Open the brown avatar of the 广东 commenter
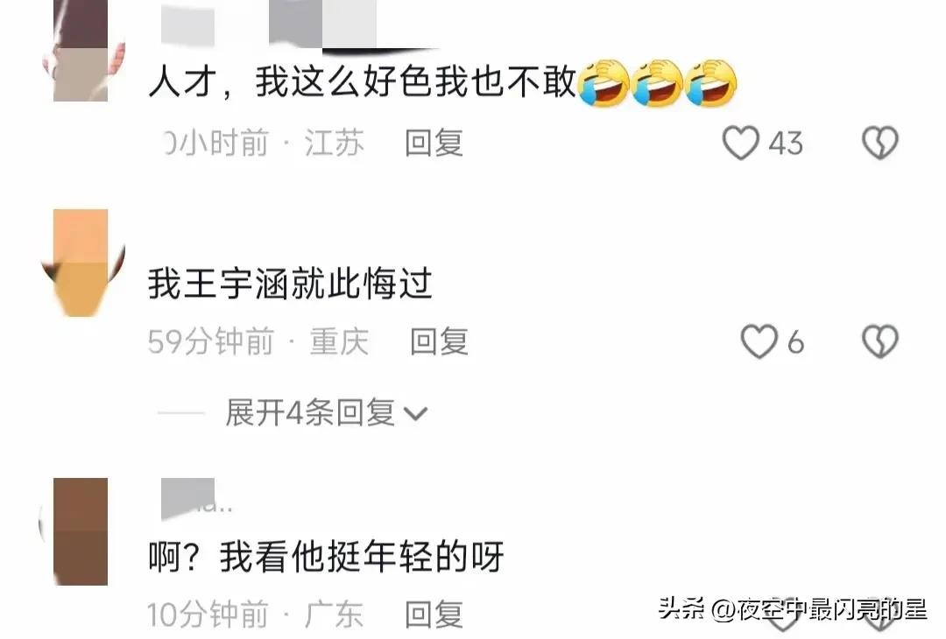 81,531
